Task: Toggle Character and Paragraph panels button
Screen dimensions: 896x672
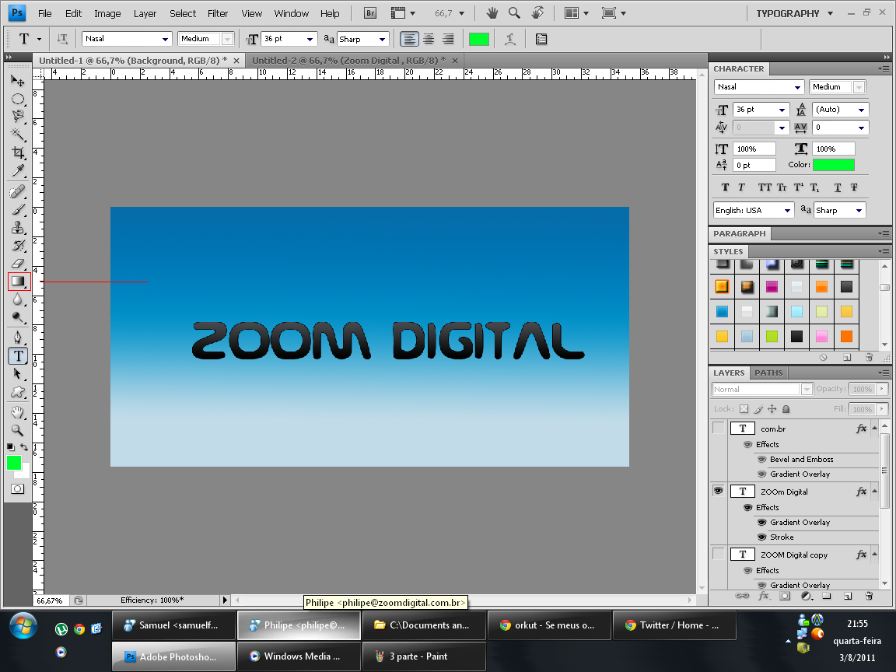Action: click(x=541, y=39)
